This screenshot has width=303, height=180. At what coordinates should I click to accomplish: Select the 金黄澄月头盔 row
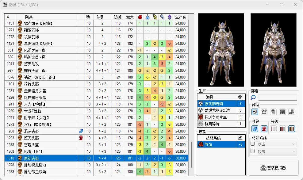coord(96,91)
